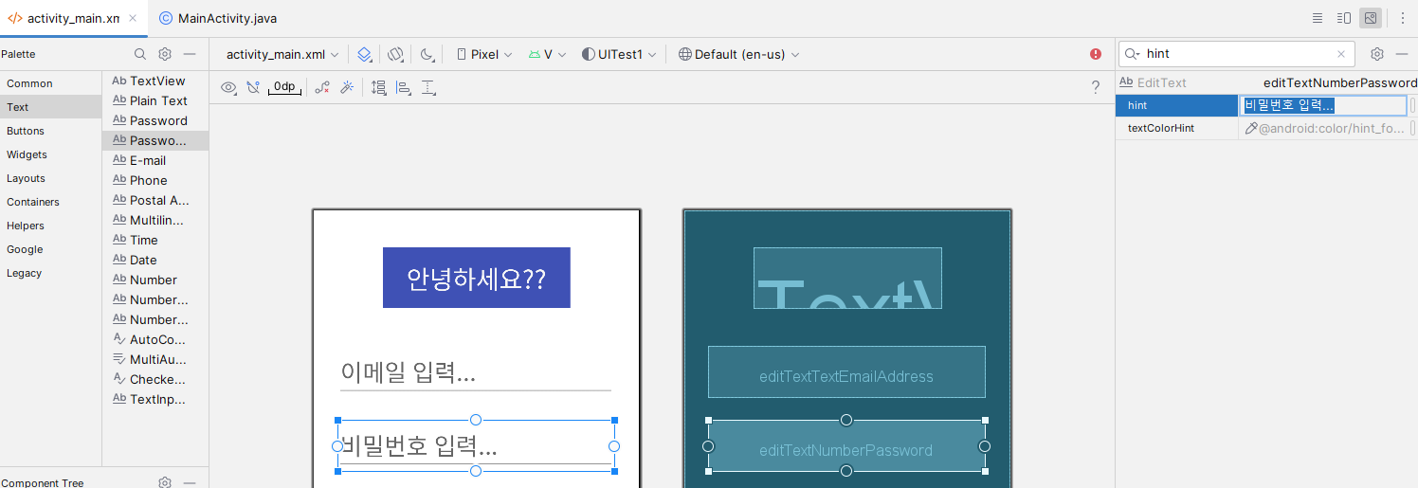This screenshot has width=1418, height=488.
Task: Edit the hint value field
Action: 1324,105
